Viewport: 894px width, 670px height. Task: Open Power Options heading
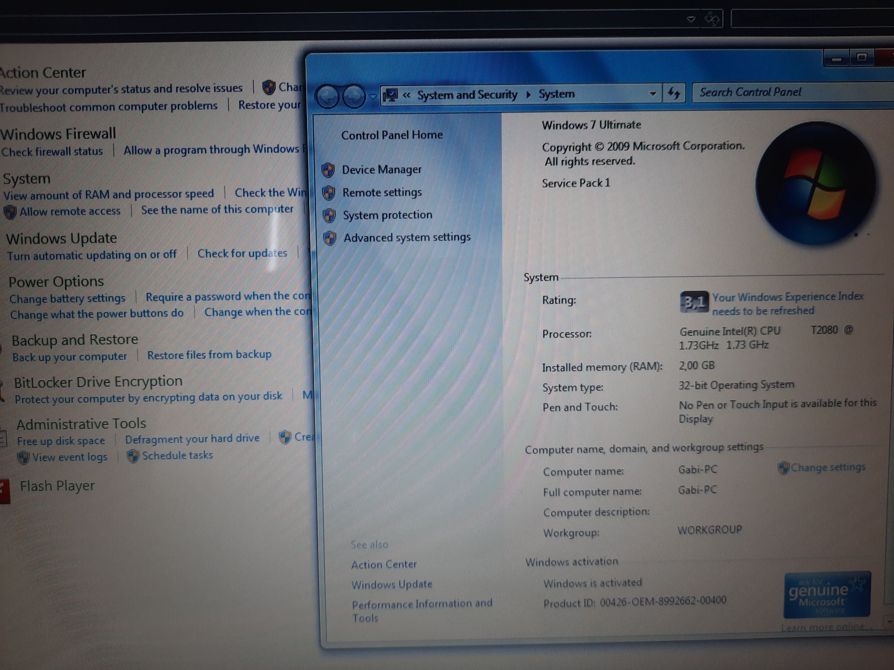tap(56, 282)
